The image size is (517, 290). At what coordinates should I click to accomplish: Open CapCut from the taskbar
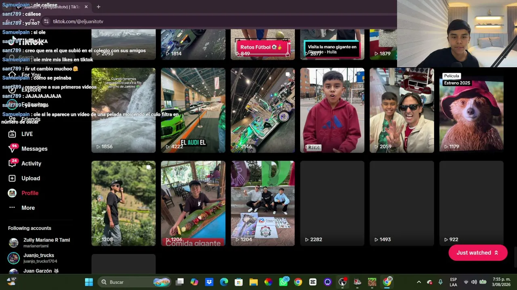click(x=313, y=282)
